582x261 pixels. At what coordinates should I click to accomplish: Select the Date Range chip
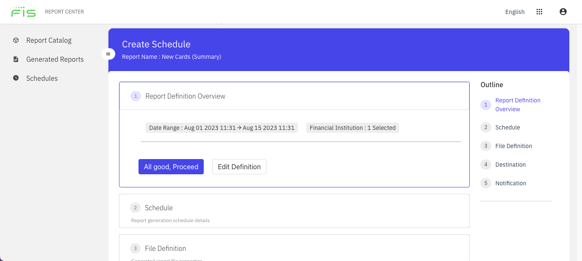[222, 127]
